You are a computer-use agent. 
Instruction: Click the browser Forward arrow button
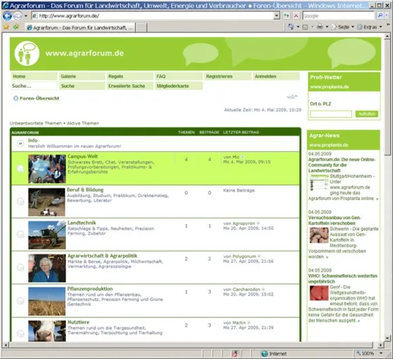point(18,16)
